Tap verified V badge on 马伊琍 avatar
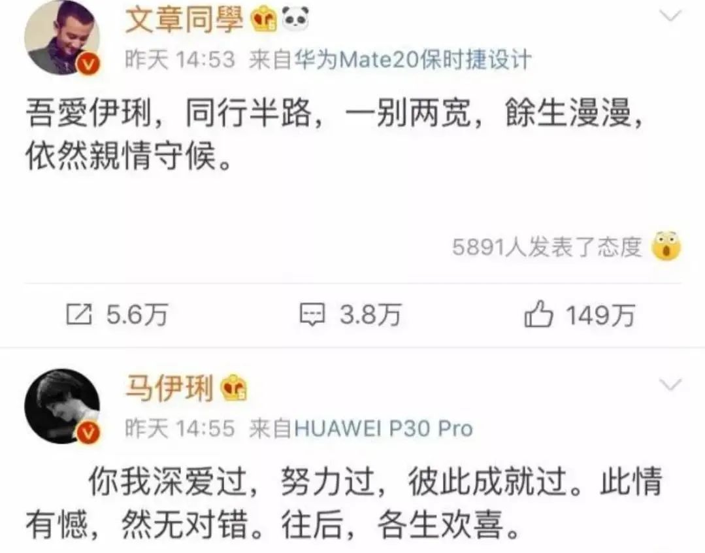The image size is (705, 553). (x=89, y=433)
